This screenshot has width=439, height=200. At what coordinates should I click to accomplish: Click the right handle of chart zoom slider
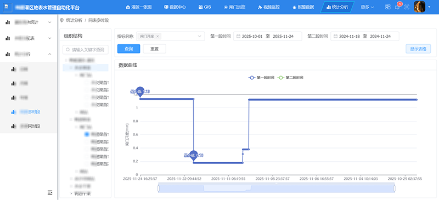point(395,189)
